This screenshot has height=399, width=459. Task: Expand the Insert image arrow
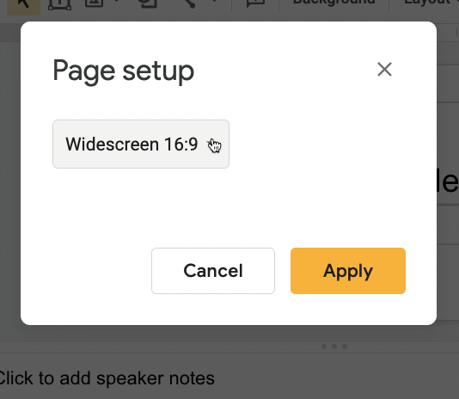(117, 2)
